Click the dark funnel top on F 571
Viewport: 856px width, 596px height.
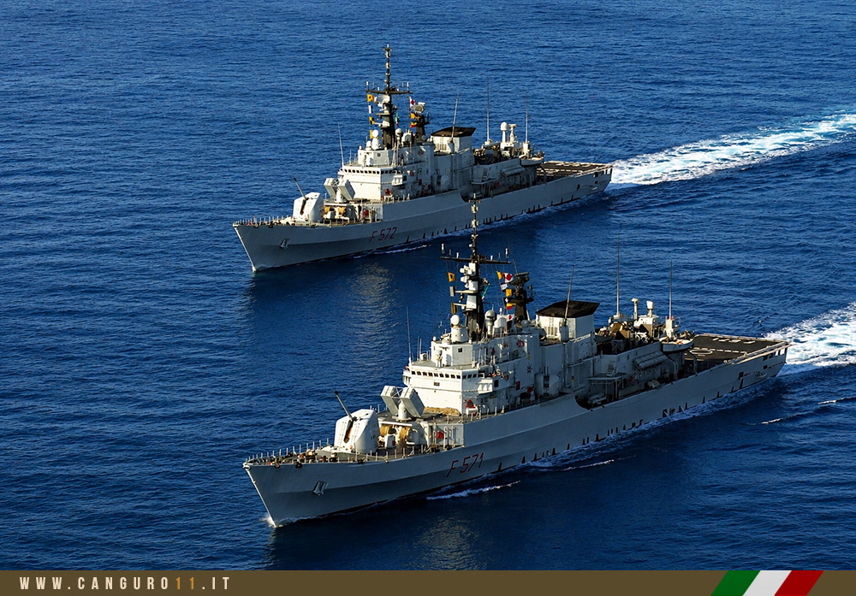pos(568,309)
